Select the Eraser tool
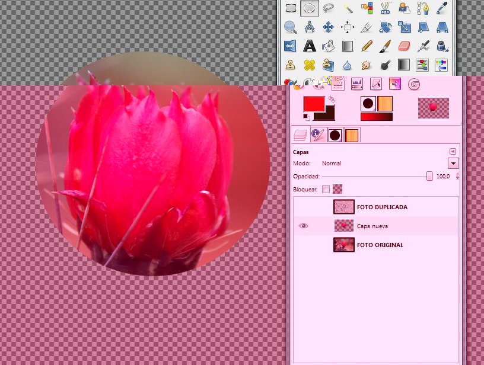Screen dimensions: 484x365 (x=404, y=46)
